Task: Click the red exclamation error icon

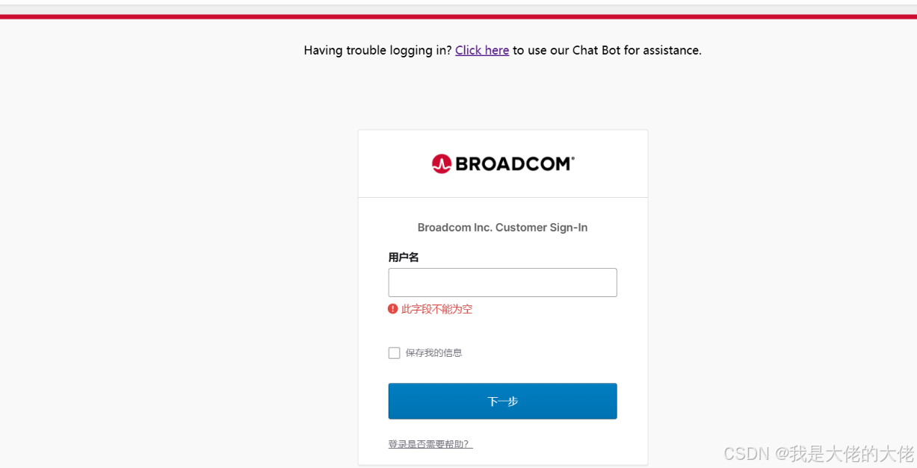Action: [x=393, y=309]
